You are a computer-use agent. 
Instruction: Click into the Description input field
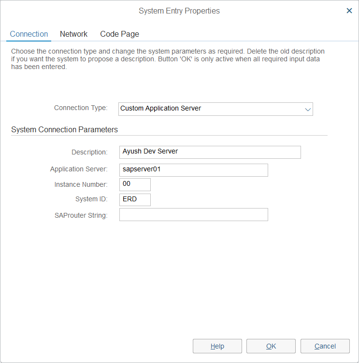[210, 152]
